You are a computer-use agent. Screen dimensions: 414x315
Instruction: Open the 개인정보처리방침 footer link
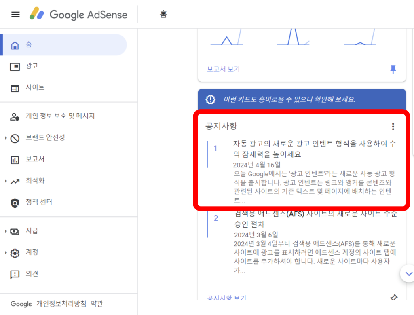(61, 304)
